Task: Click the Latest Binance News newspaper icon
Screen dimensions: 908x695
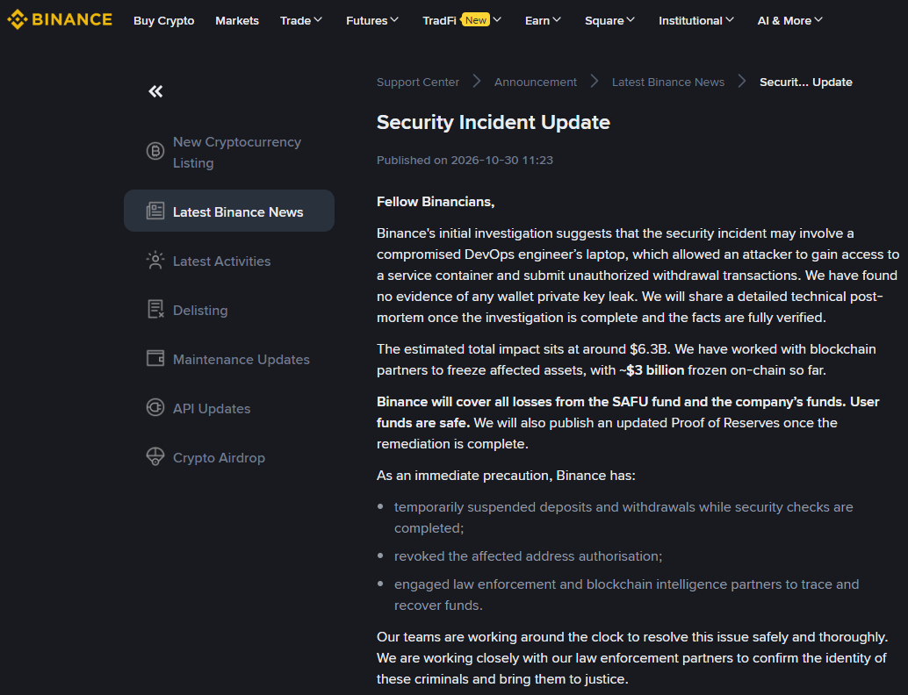Action: [155, 211]
